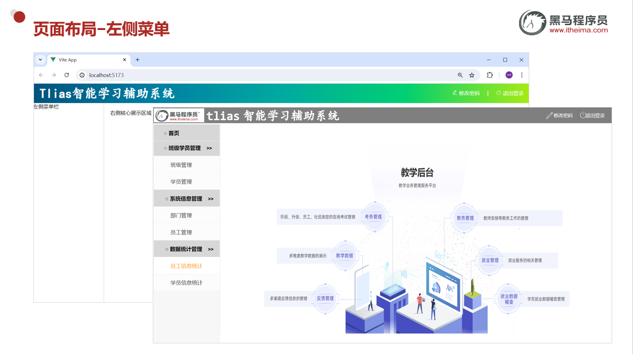Open the browser extensions puzzle icon
Screen dimensions: 633x354
click(x=489, y=75)
